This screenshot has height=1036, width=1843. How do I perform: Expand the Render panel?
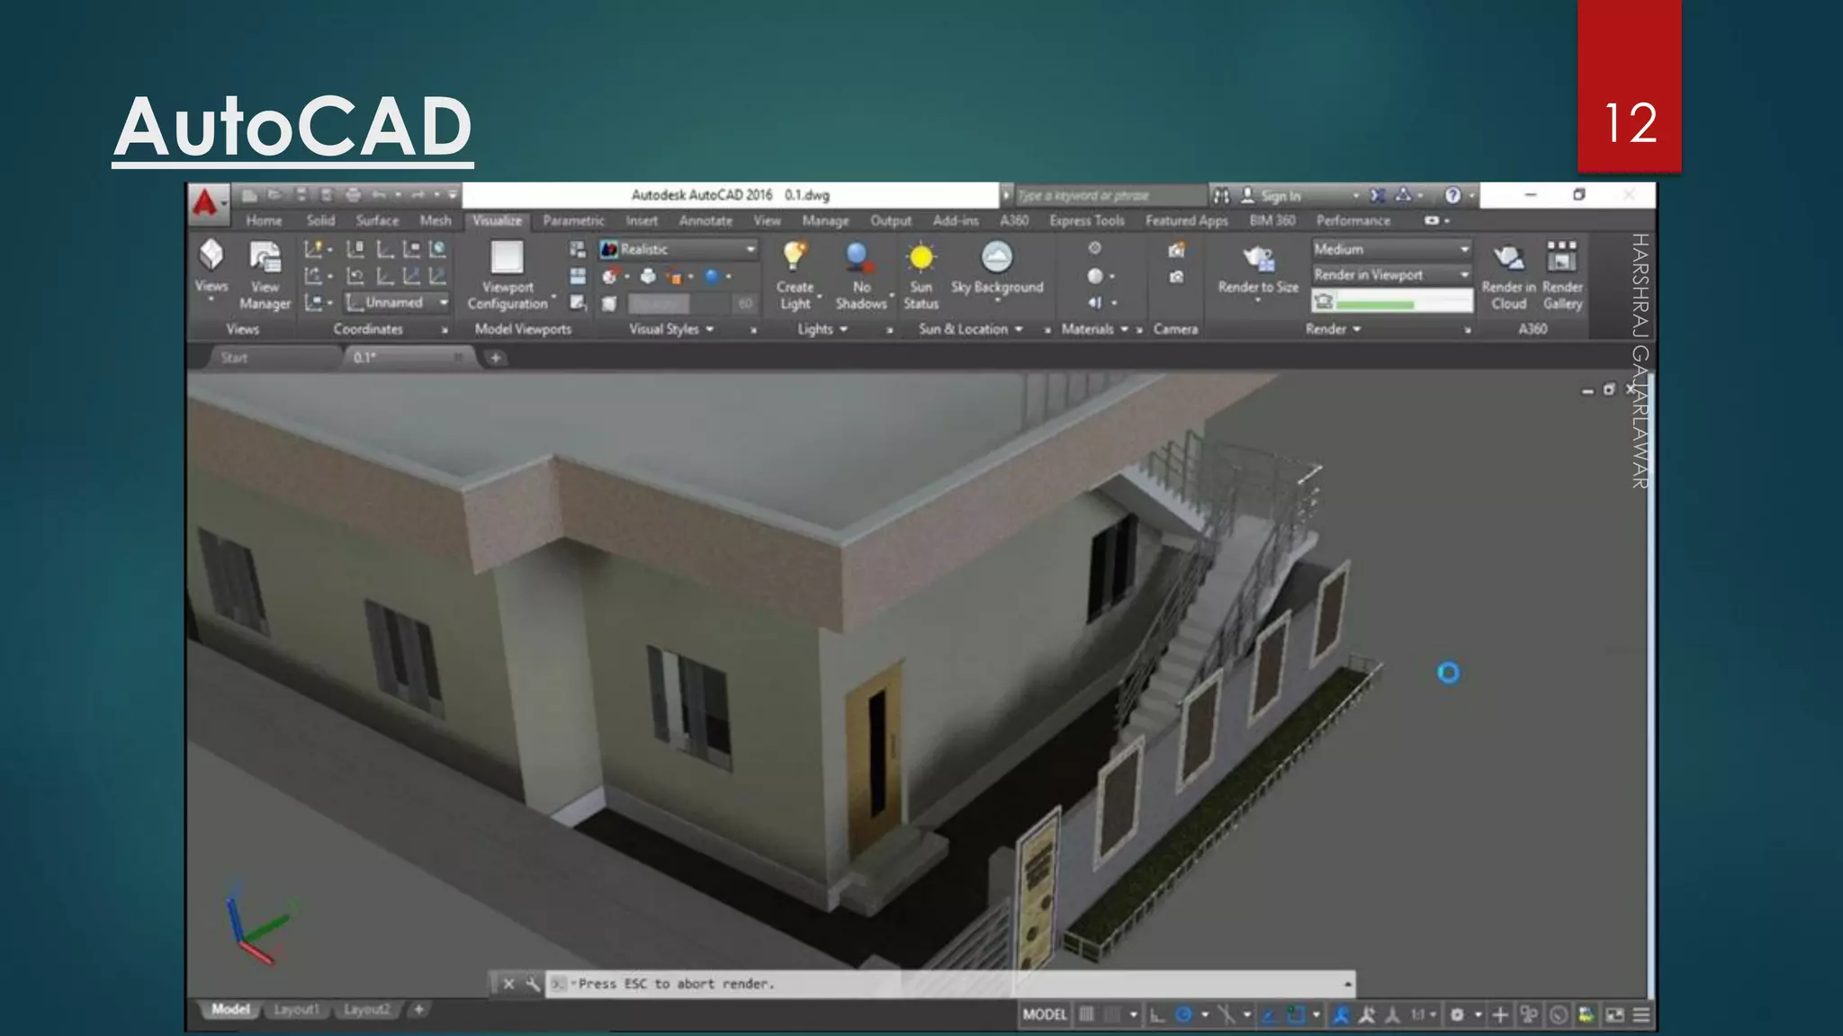[x=1333, y=329]
